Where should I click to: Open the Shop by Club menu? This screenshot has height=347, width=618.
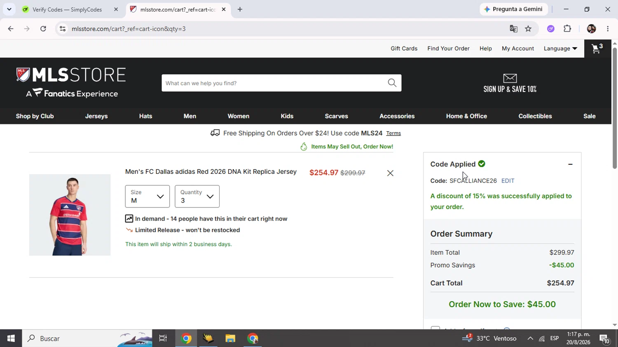(x=35, y=116)
